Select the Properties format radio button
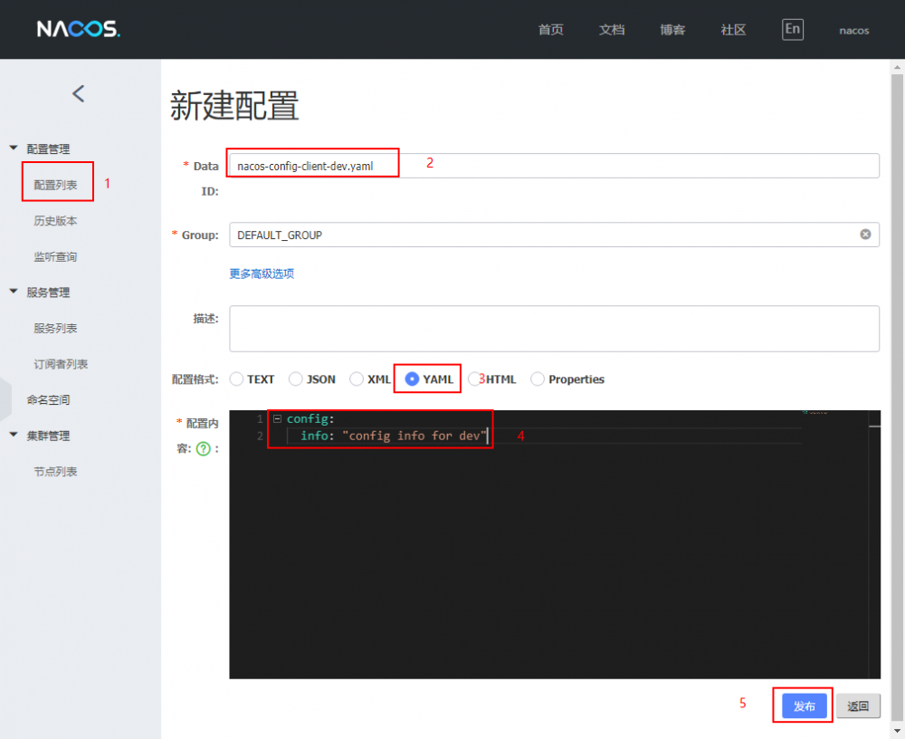905x739 pixels. (538, 379)
